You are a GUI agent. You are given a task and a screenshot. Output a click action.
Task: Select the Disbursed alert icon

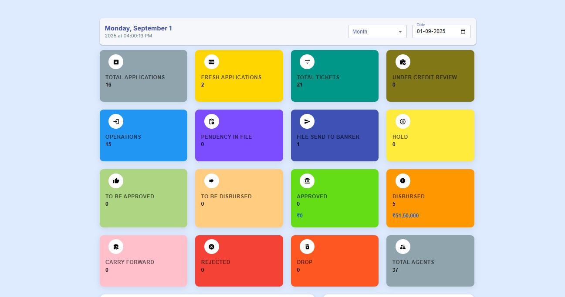pyautogui.click(x=403, y=181)
